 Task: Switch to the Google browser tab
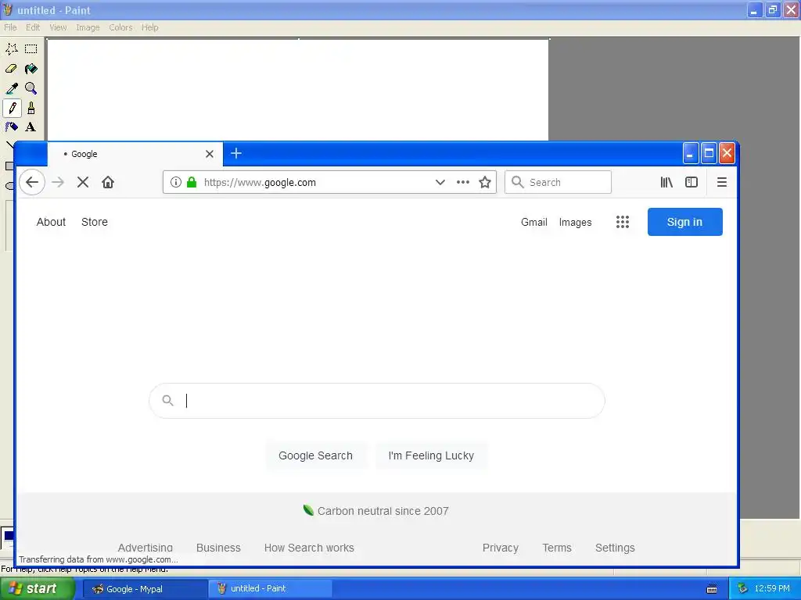(135, 154)
